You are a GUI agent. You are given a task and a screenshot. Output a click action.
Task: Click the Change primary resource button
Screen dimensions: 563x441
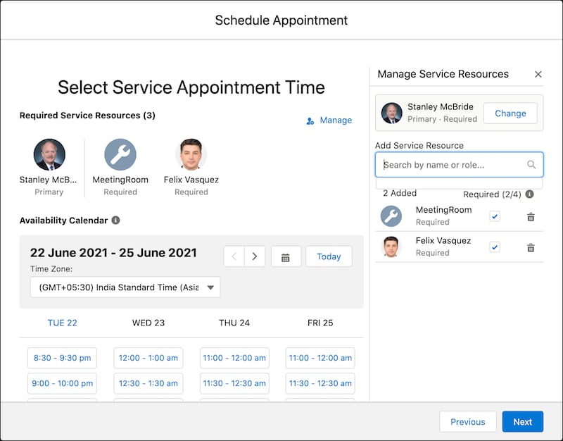tap(510, 113)
